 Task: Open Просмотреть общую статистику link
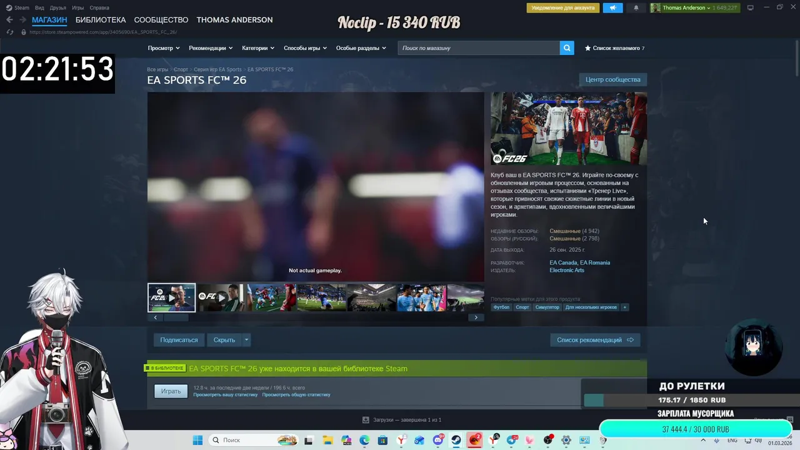[x=296, y=395]
